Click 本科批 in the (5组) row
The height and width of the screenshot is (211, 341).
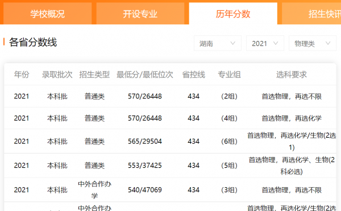click(x=57, y=166)
